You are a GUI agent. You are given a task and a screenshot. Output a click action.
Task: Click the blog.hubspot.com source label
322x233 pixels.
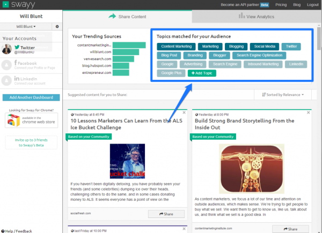(x=97, y=66)
